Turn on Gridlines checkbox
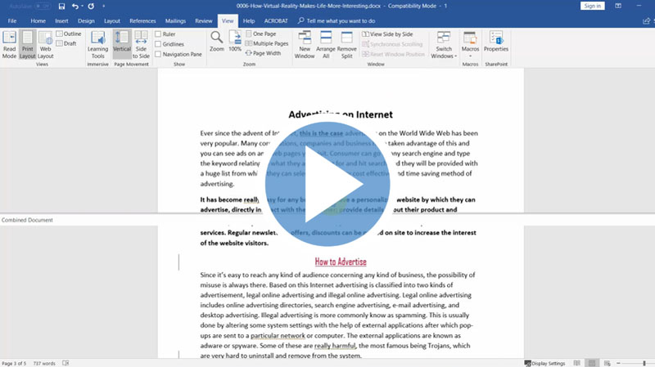Viewport: 655px width, 367px height. pyautogui.click(x=158, y=44)
